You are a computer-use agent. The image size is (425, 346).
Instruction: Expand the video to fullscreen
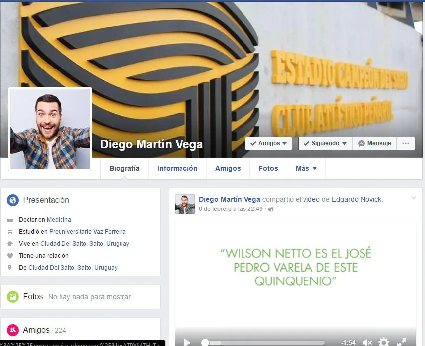pyautogui.click(x=402, y=342)
